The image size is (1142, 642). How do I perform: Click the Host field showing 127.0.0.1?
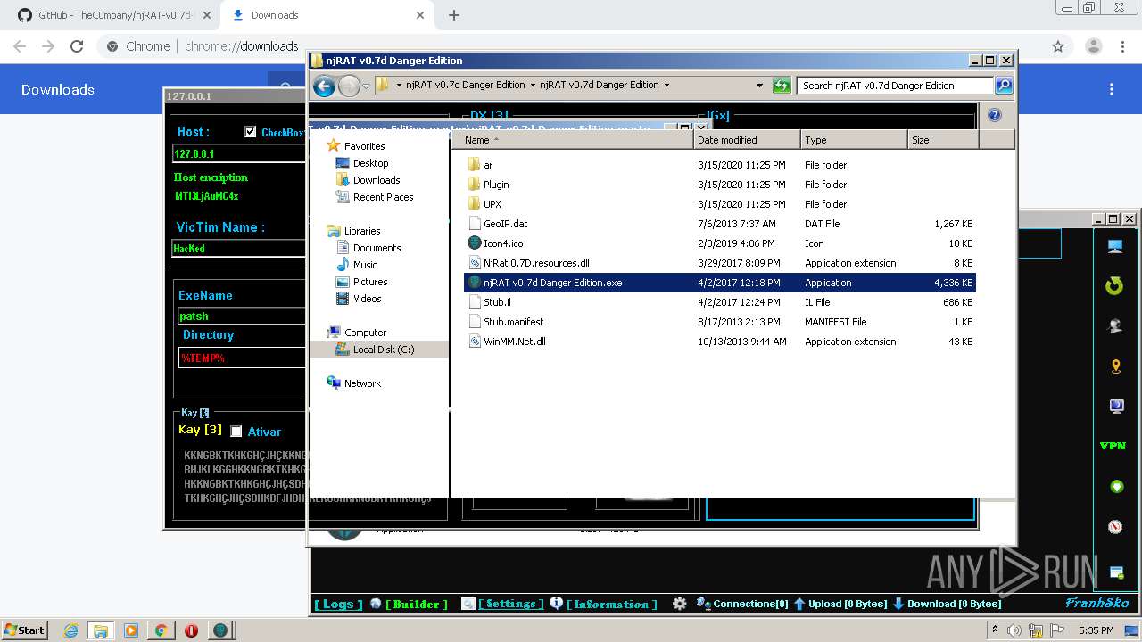239,153
